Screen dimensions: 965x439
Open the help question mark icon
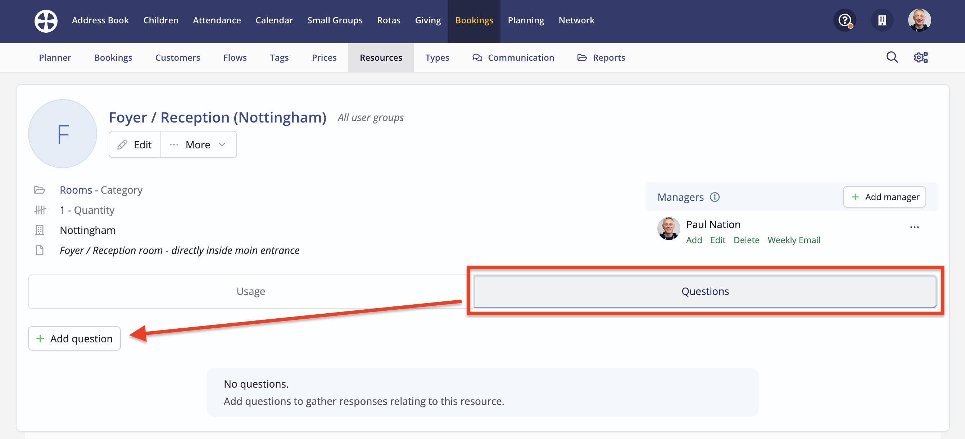844,20
